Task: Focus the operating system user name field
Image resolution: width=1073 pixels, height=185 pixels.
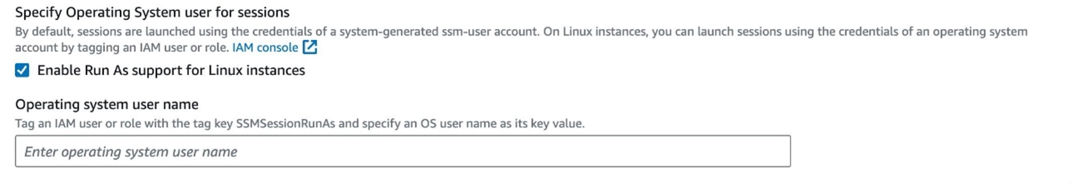Action: tap(403, 151)
